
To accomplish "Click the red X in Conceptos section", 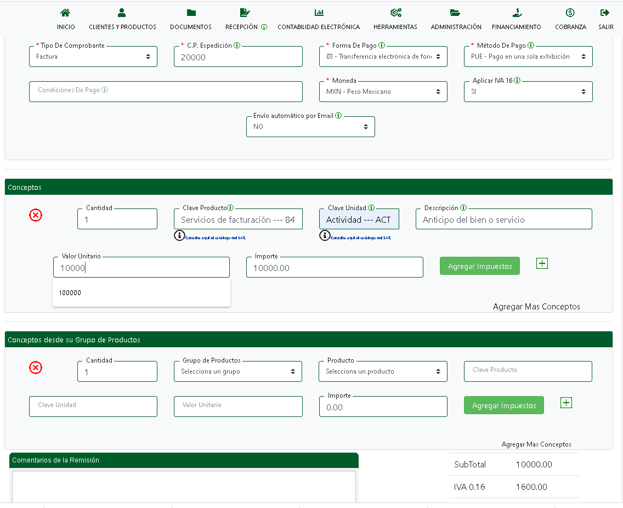I will (36, 215).
